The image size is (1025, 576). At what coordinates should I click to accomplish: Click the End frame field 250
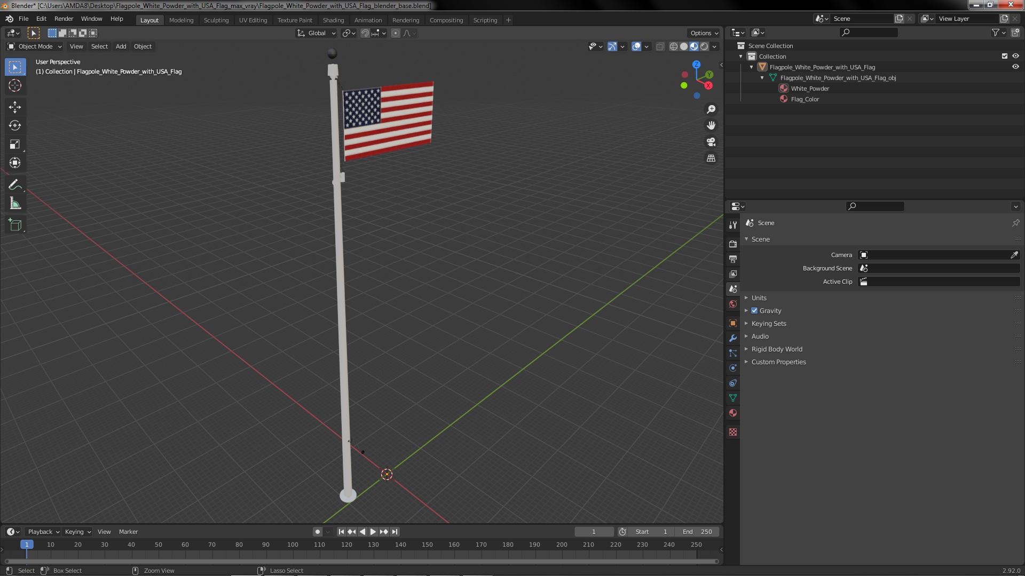697,532
